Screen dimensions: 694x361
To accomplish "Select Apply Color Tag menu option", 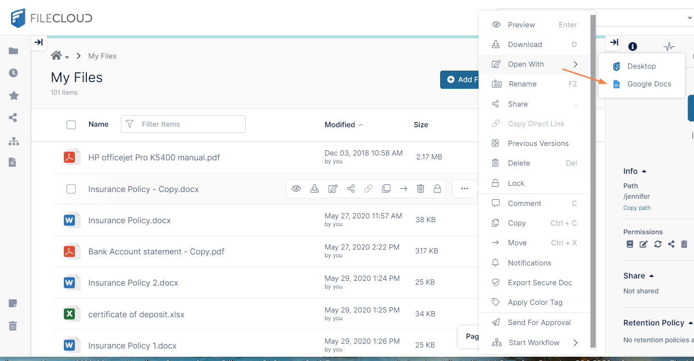I will coord(535,302).
